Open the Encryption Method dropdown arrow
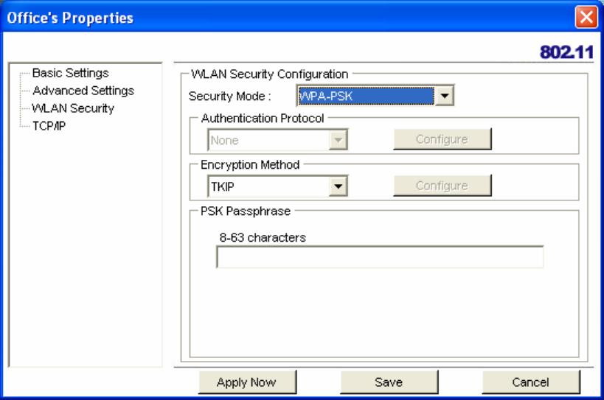 (x=338, y=186)
